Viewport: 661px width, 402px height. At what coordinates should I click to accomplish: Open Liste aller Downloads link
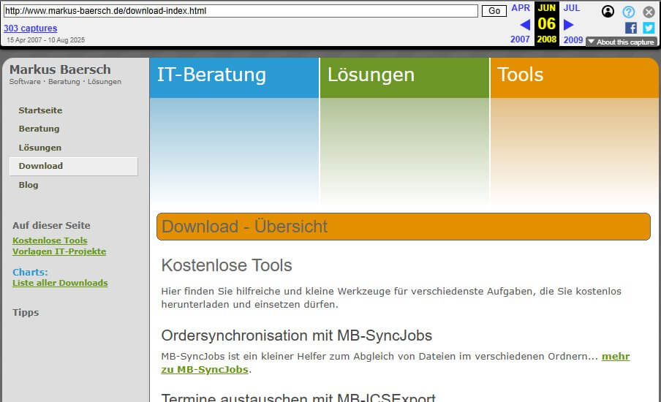[x=60, y=283]
